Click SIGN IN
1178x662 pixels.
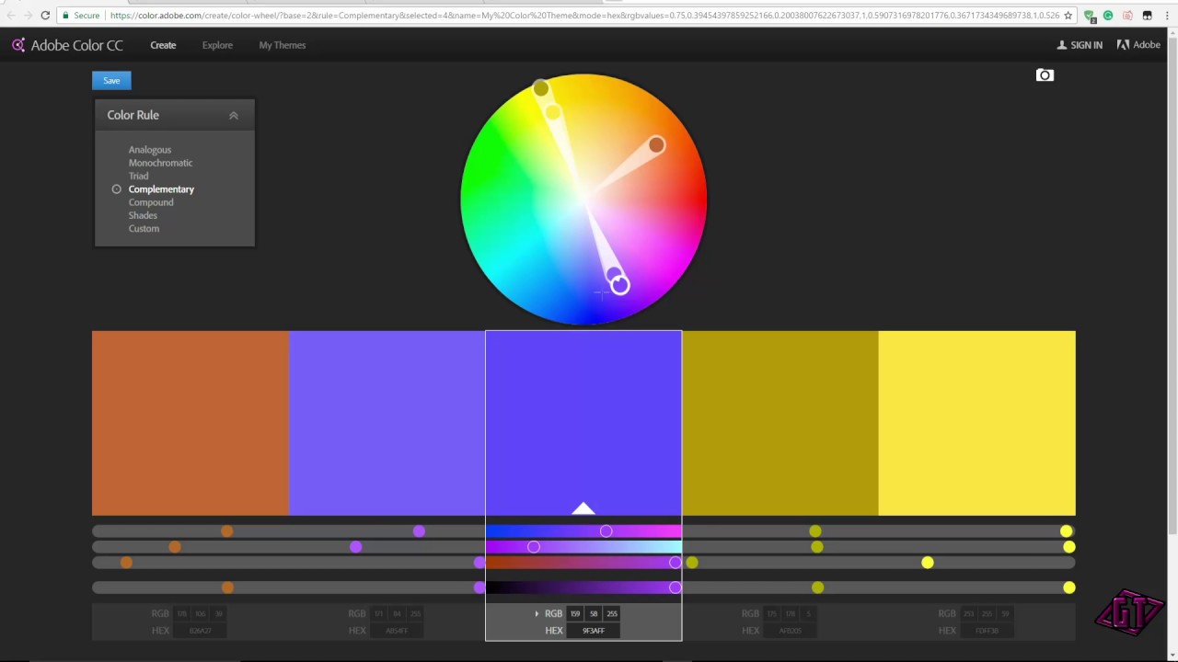[1080, 45]
